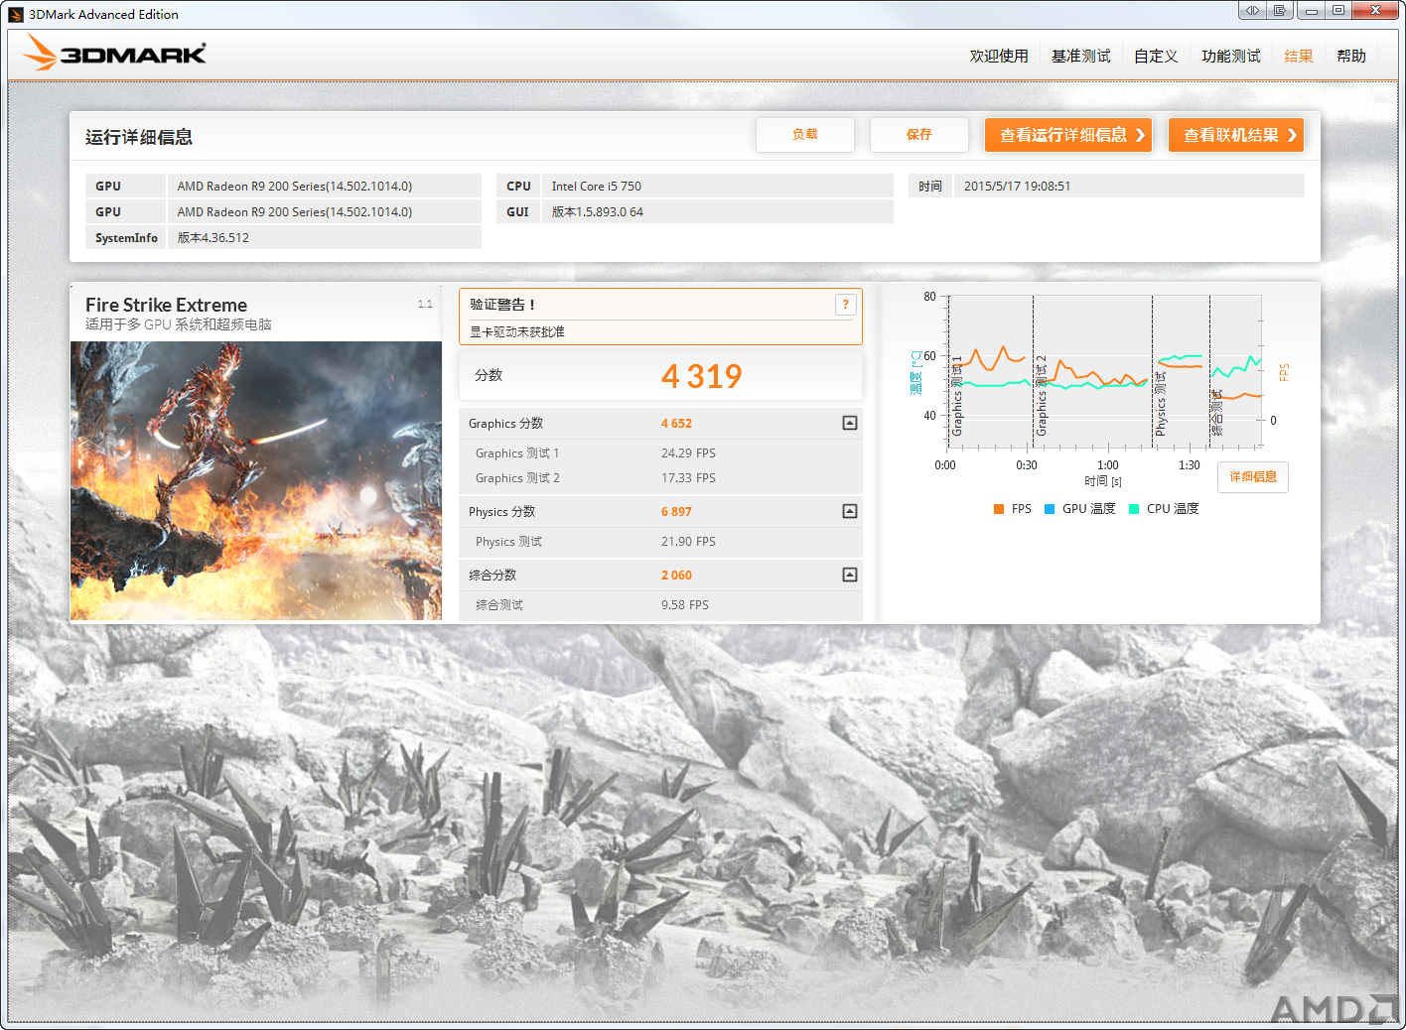1406x1030 pixels.
Task: Click the combined score value 2 060
Action: [676, 576]
